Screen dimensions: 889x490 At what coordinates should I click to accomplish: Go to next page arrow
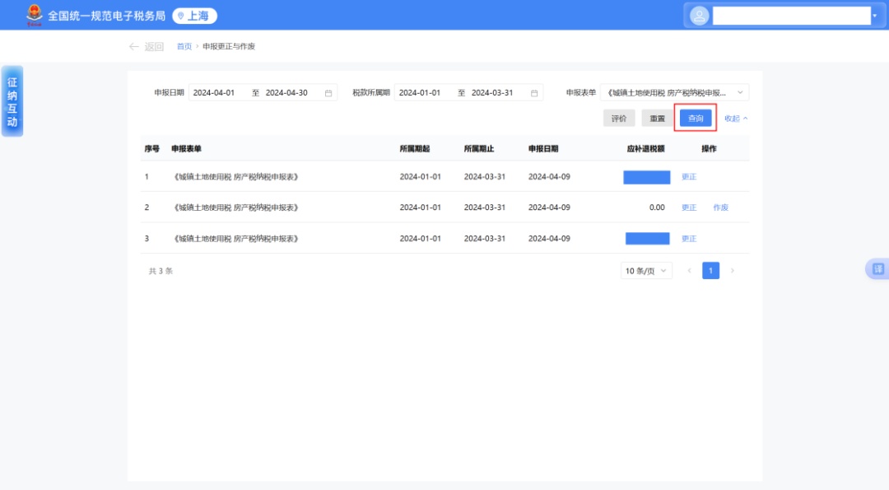pos(733,271)
